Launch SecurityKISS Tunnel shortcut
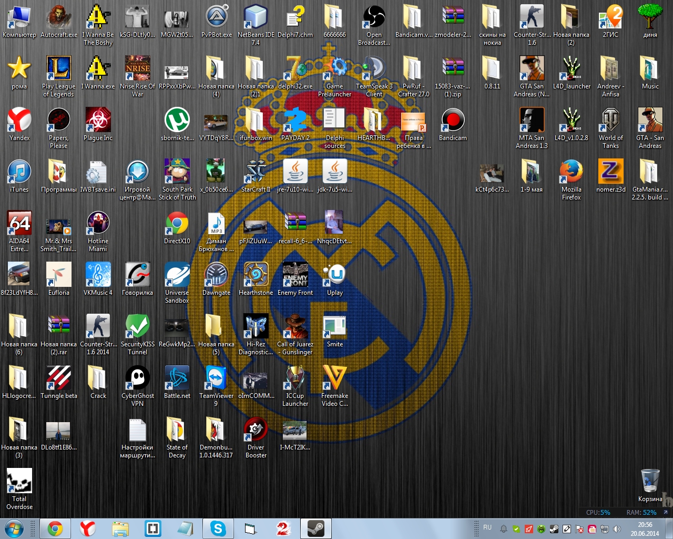 [x=137, y=335]
